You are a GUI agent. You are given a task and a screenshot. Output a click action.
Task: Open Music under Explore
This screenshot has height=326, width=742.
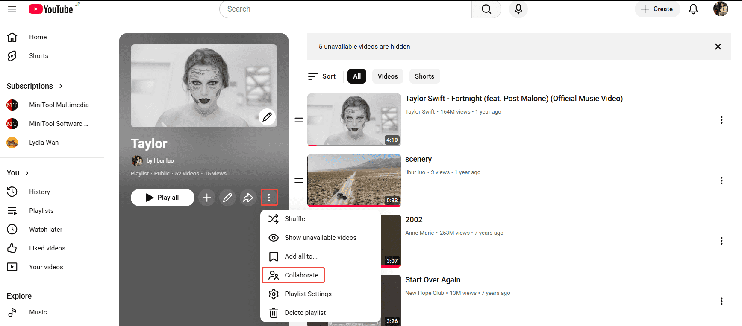pyautogui.click(x=38, y=312)
